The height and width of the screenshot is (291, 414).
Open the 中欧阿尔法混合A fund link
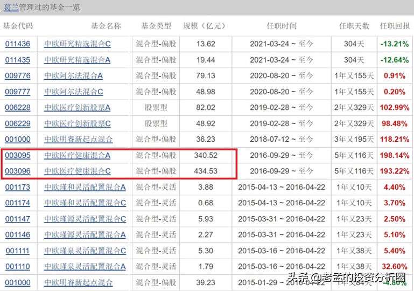click(73, 75)
